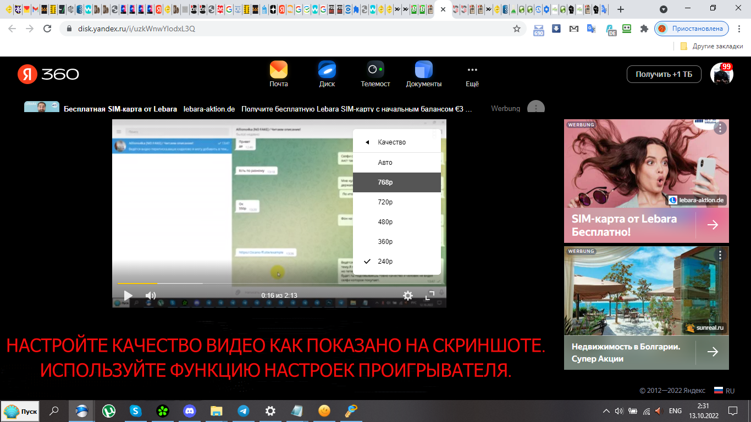This screenshot has width=751, height=422.
Task: Follow lebara-aktion.de link in top ad
Action: pos(209,109)
